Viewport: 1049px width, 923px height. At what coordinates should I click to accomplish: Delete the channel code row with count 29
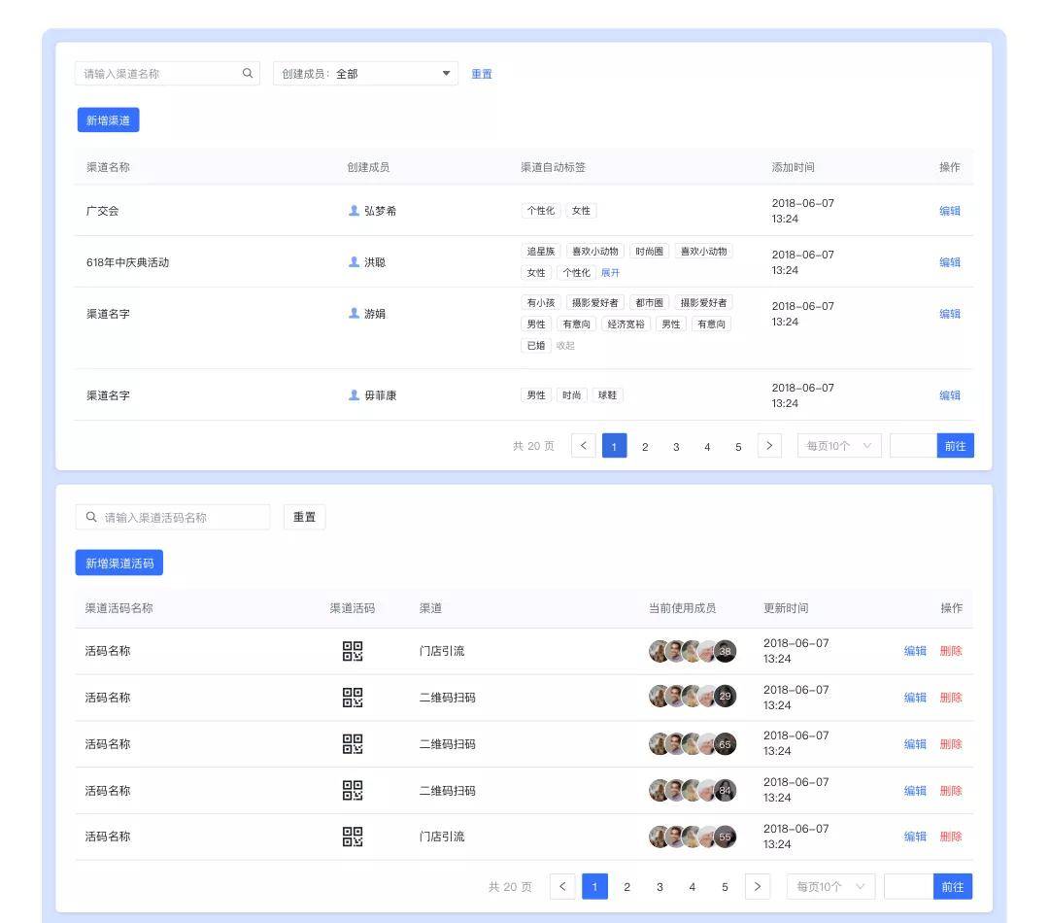tap(951, 698)
